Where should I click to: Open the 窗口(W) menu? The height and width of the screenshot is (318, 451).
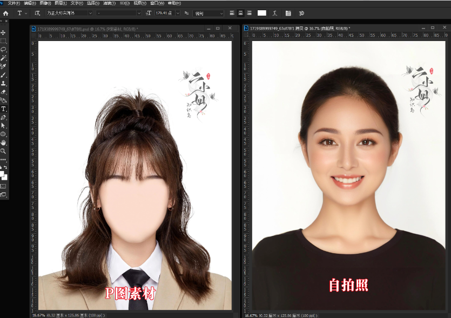157,3
